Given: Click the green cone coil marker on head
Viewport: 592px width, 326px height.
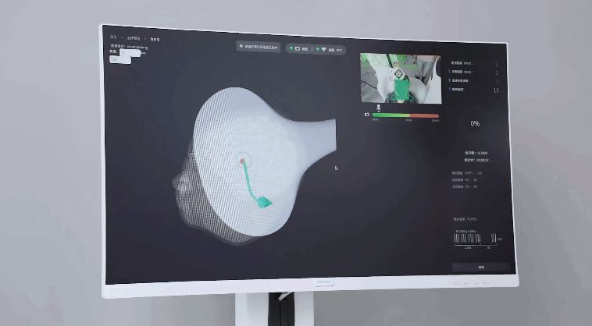Looking at the screenshot, I should (264, 202).
